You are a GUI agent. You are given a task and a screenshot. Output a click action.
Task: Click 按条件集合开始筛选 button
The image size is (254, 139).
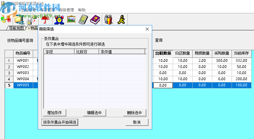point(60,122)
